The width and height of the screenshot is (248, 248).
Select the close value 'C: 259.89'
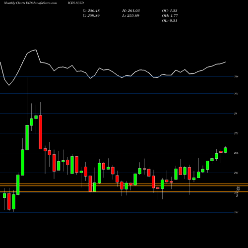pyautogui.click(x=91, y=16)
